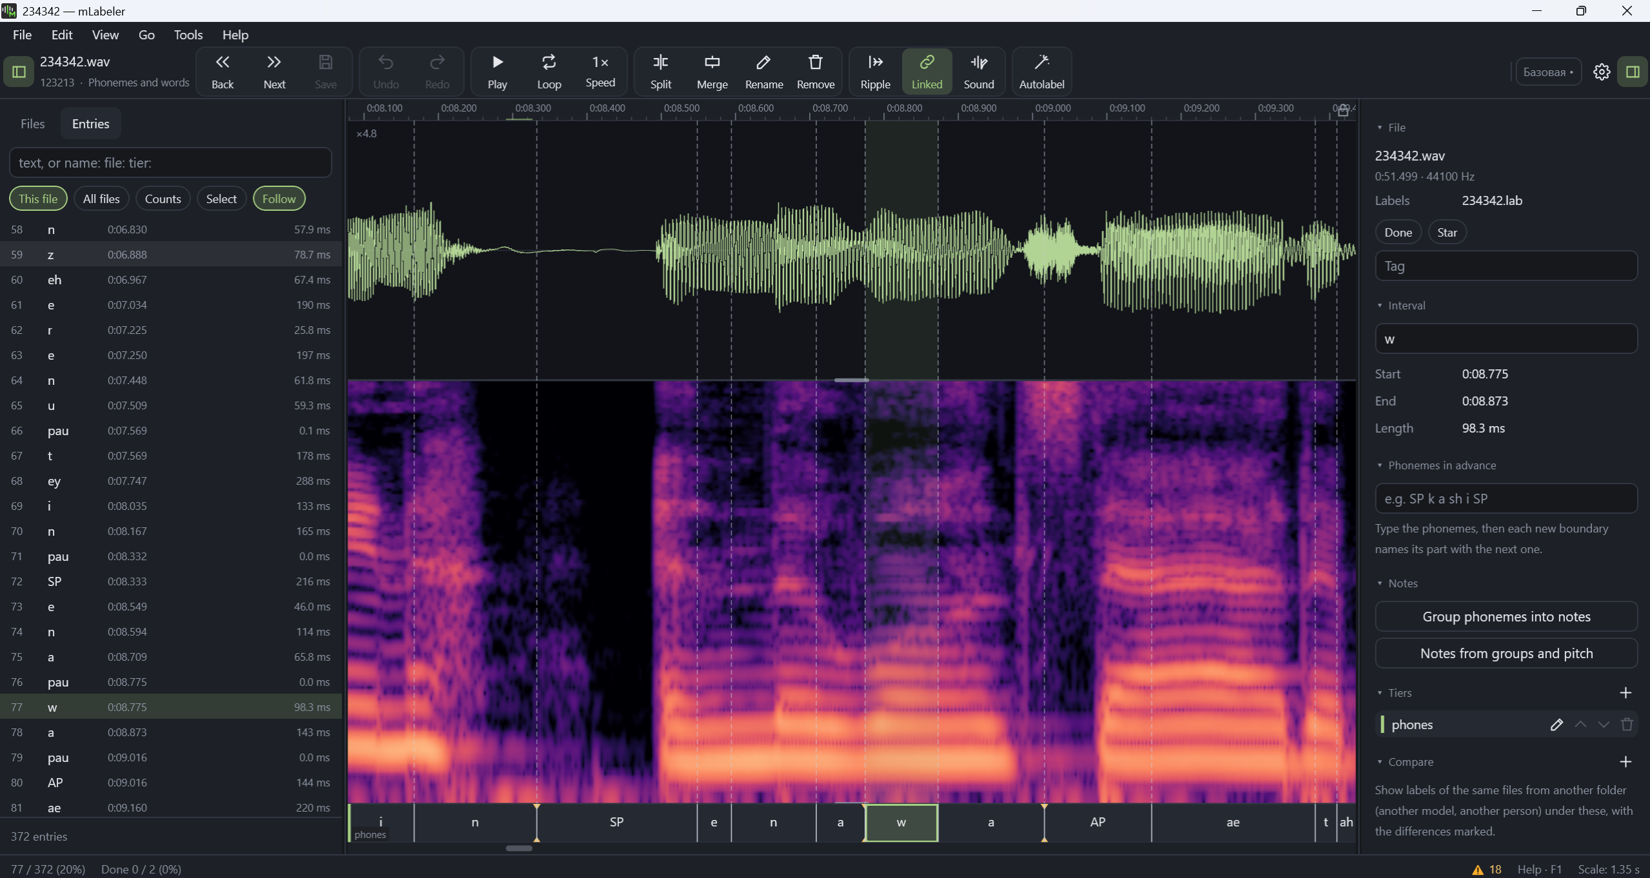Open the Базовая preset dropdown

(1548, 72)
